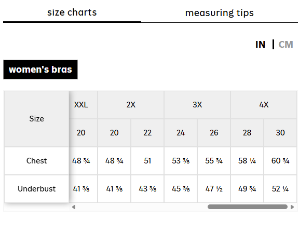
Task: Click the horizontal scrollbar thumb
Action: click(x=248, y=207)
